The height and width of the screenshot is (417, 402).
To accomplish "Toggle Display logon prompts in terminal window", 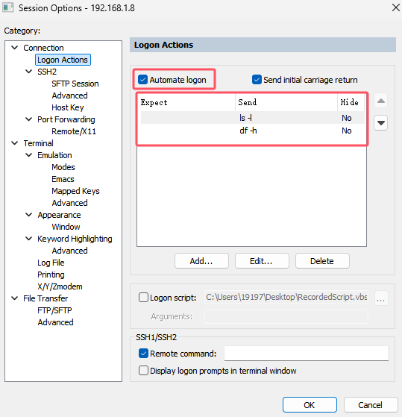I will pyautogui.click(x=143, y=371).
